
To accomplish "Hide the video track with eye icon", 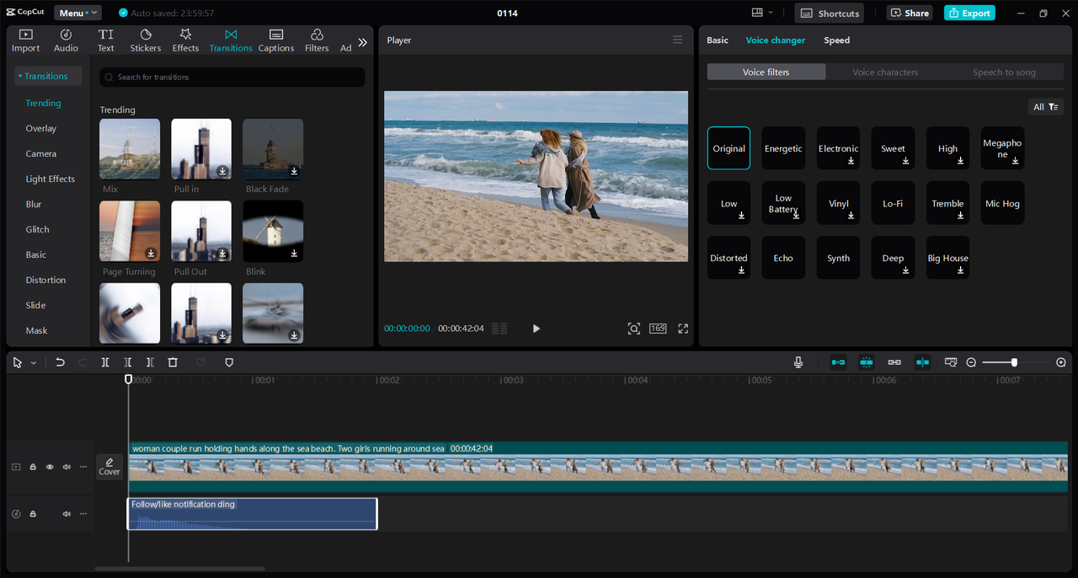I will [50, 467].
